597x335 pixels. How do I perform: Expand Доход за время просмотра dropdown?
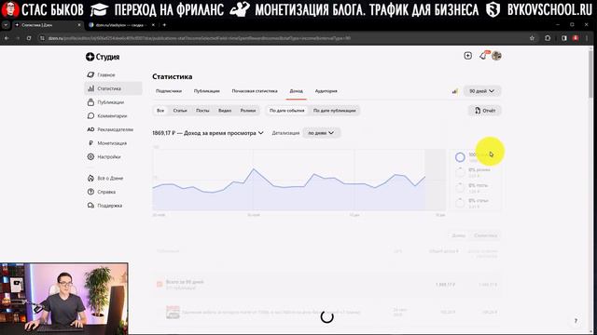(x=208, y=133)
